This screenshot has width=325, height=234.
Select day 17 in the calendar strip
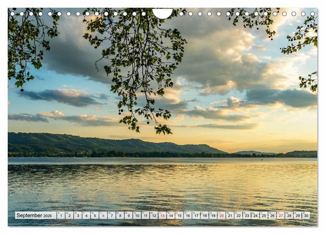tap(196, 215)
